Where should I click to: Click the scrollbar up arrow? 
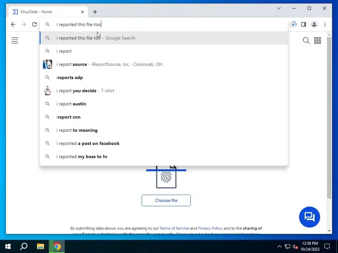[329, 34]
